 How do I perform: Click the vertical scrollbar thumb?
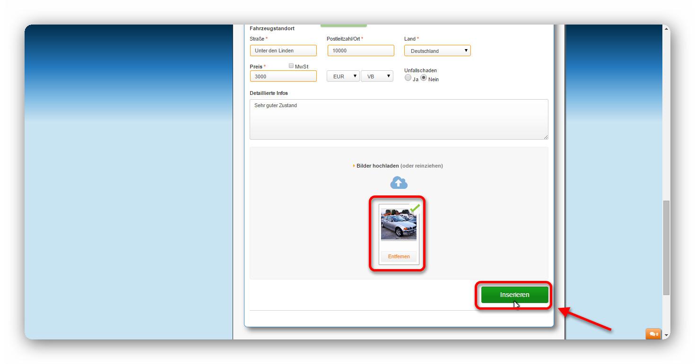(667, 248)
